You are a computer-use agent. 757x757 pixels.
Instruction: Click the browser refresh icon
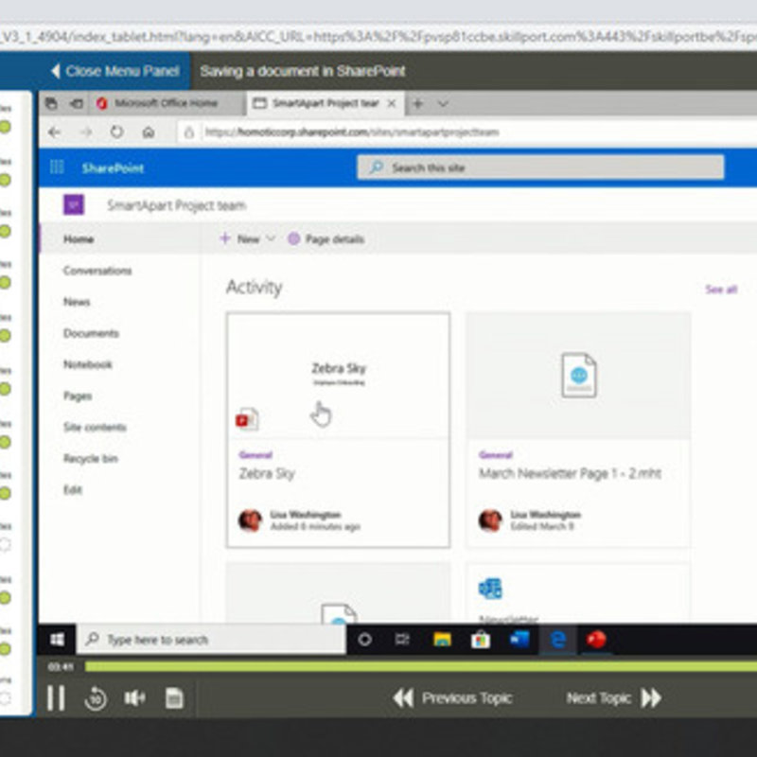pyautogui.click(x=116, y=132)
